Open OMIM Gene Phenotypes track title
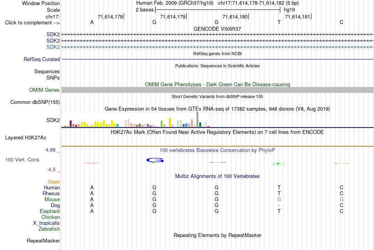The width and height of the screenshot is (374, 250). pyautogui.click(x=217, y=84)
